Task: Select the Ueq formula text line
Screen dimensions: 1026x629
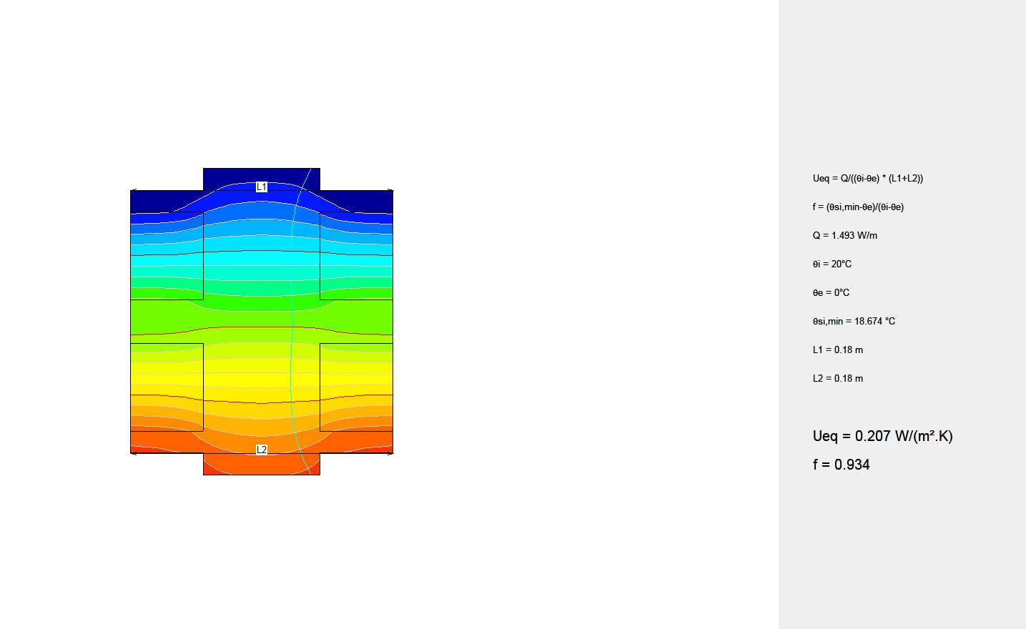Action: pos(868,178)
